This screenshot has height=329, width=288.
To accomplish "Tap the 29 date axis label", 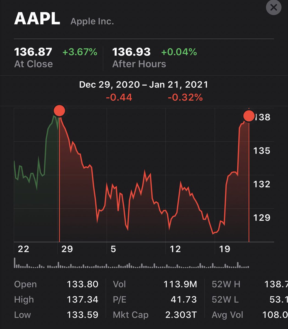I will [67, 249].
